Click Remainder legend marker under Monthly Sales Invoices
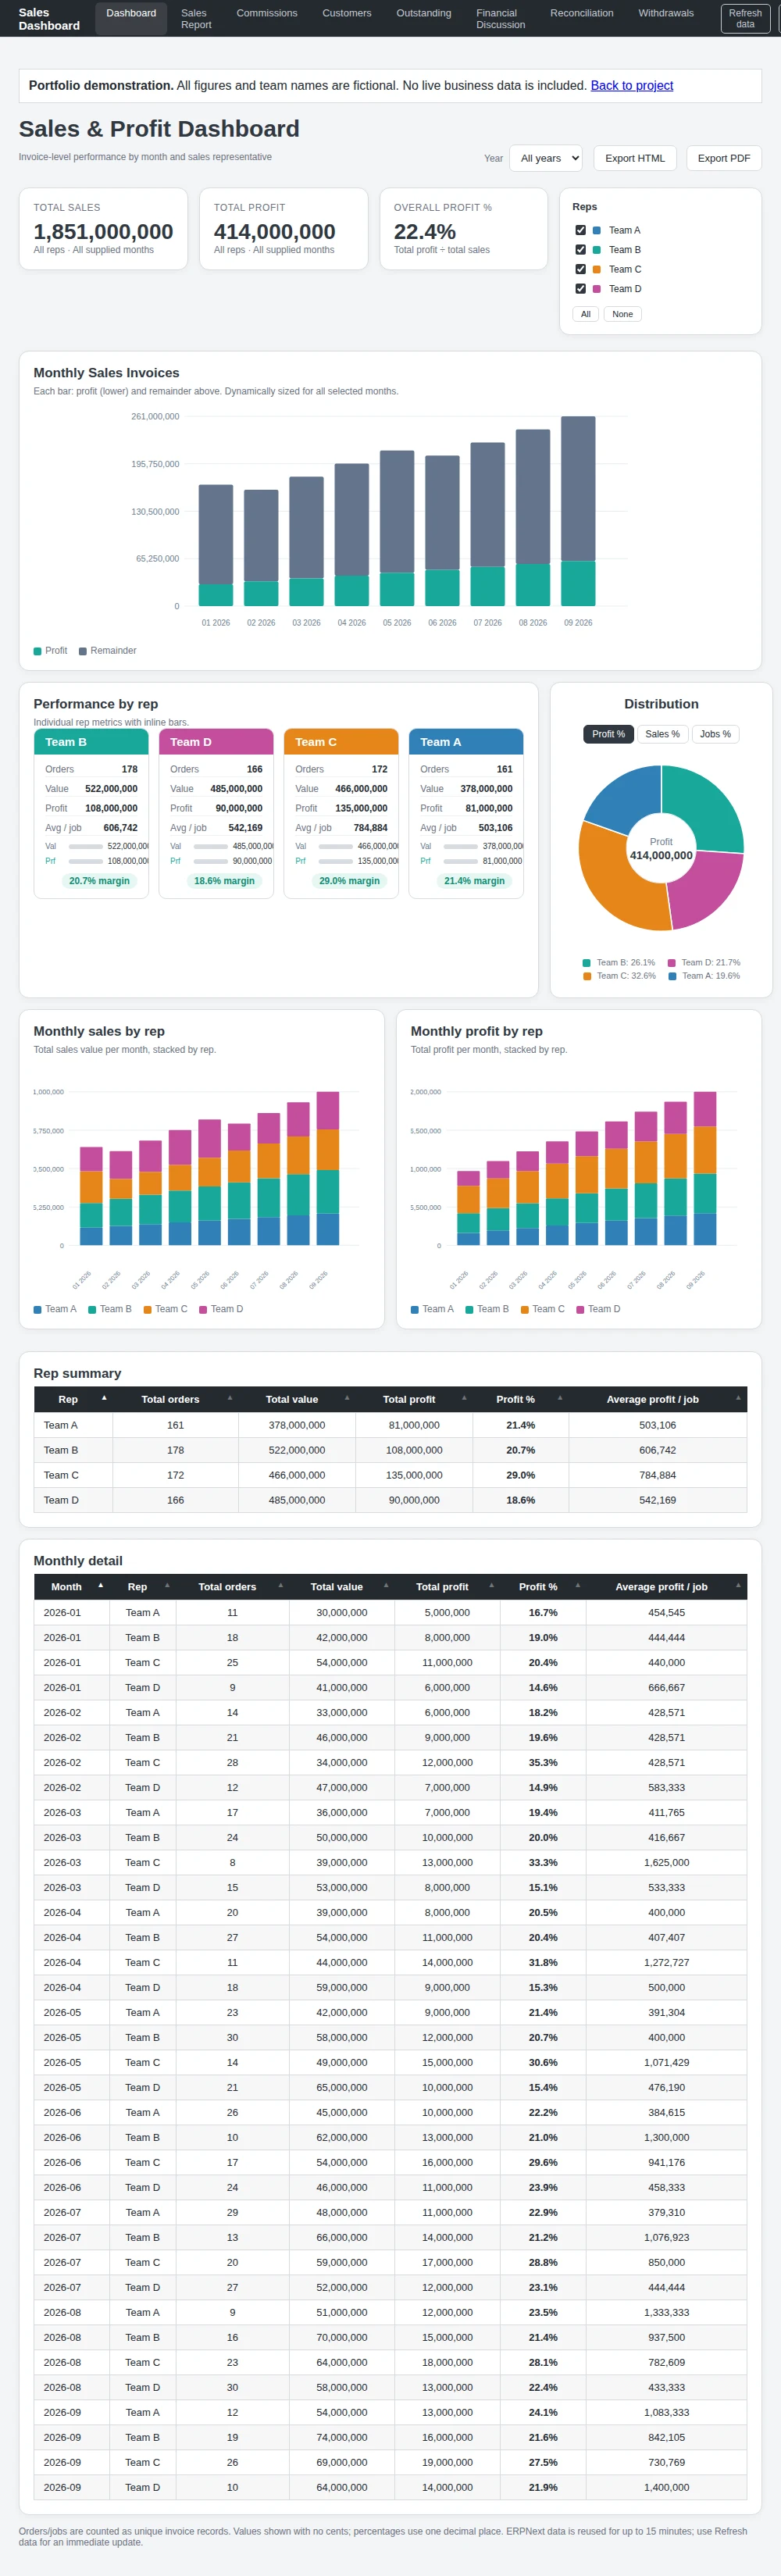Screen dimensions: 781x2576 point(83,651)
